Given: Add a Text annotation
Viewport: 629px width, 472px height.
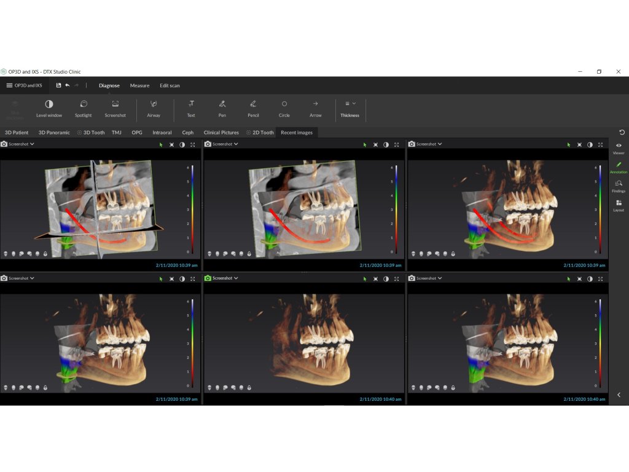Looking at the screenshot, I should point(191,108).
